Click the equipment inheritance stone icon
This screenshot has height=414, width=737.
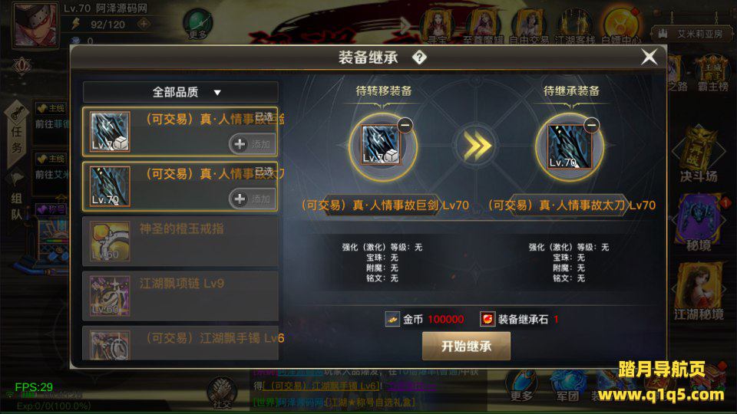[x=487, y=319]
